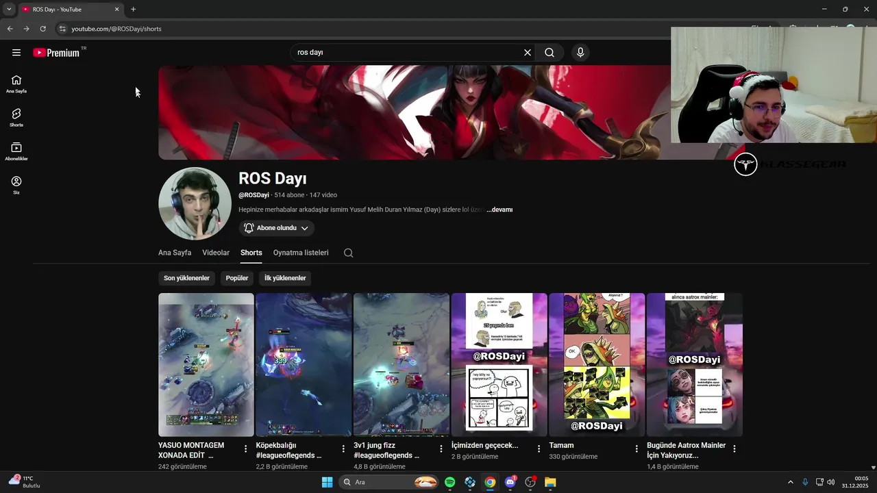Select the Shorts channel tab
Viewport: 877px width, 493px height.
point(251,253)
